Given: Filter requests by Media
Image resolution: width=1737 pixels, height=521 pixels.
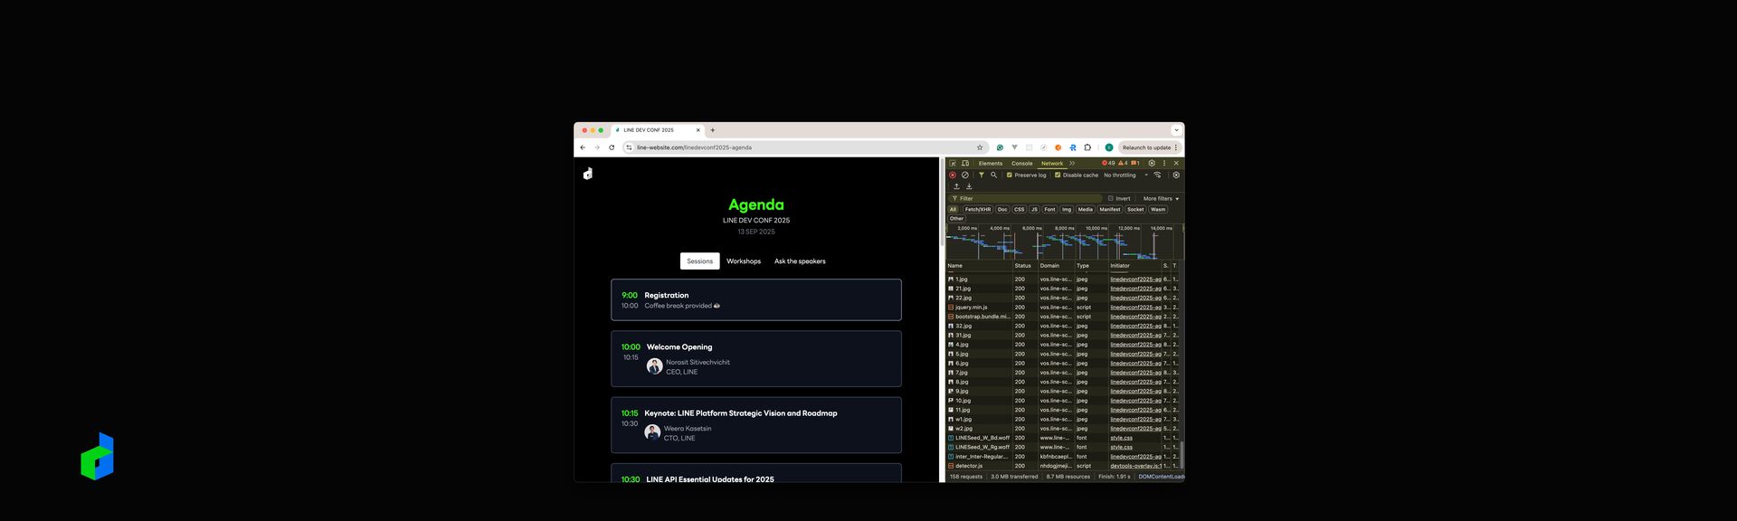Looking at the screenshot, I should pyautogui.click(x=1086, y=209).
